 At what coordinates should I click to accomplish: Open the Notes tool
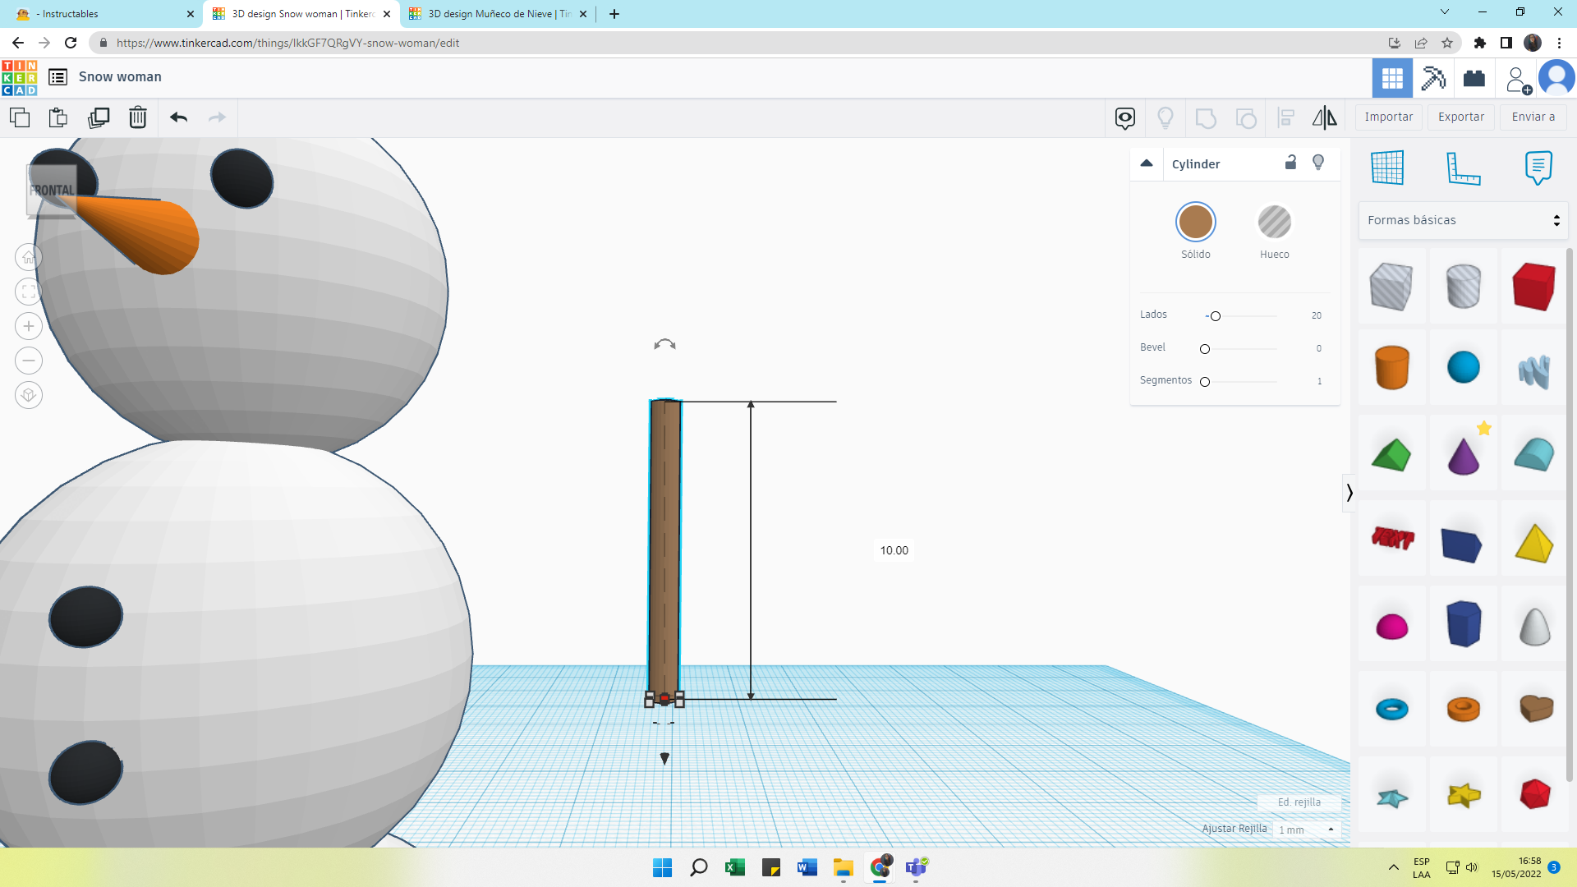click(x=1538, y=168)
